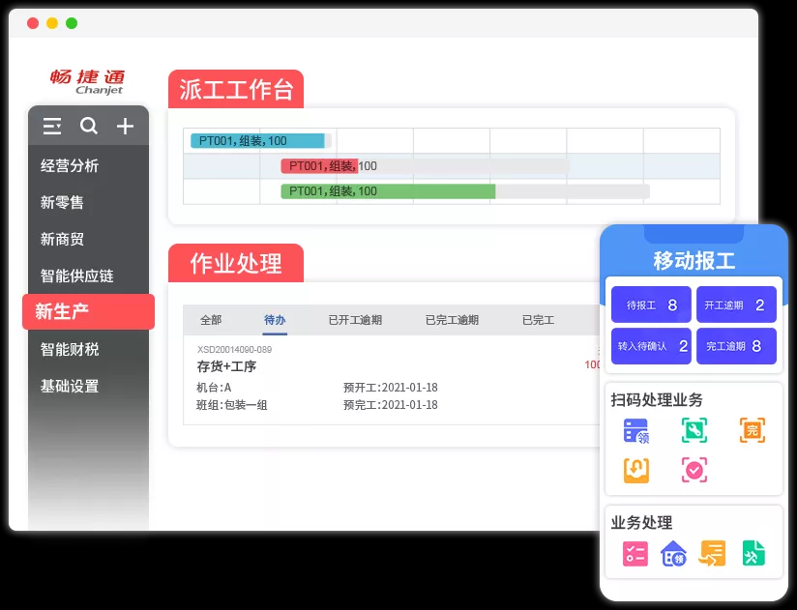Tap the green tools document icon

pyautogui.click(x=753, y=553)
